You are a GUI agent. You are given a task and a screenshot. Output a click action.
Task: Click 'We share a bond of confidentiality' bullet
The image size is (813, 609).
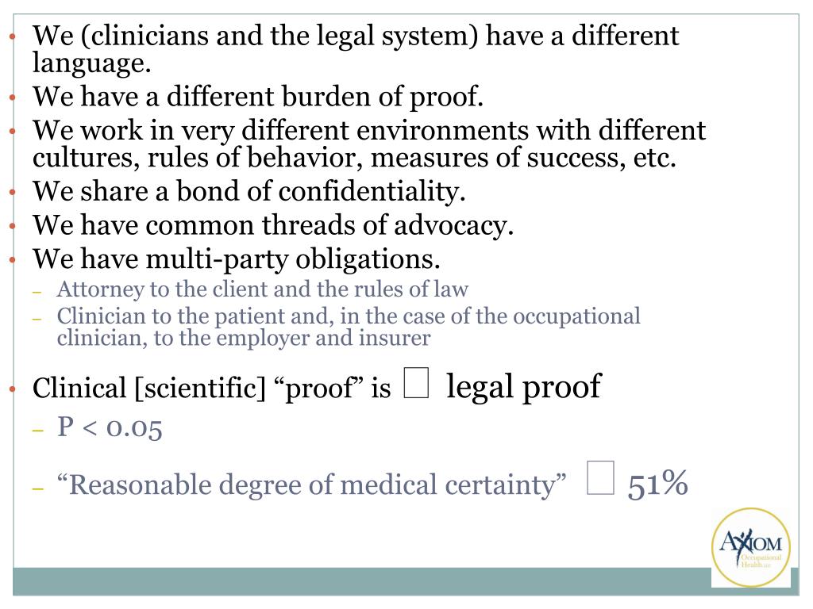249,191
